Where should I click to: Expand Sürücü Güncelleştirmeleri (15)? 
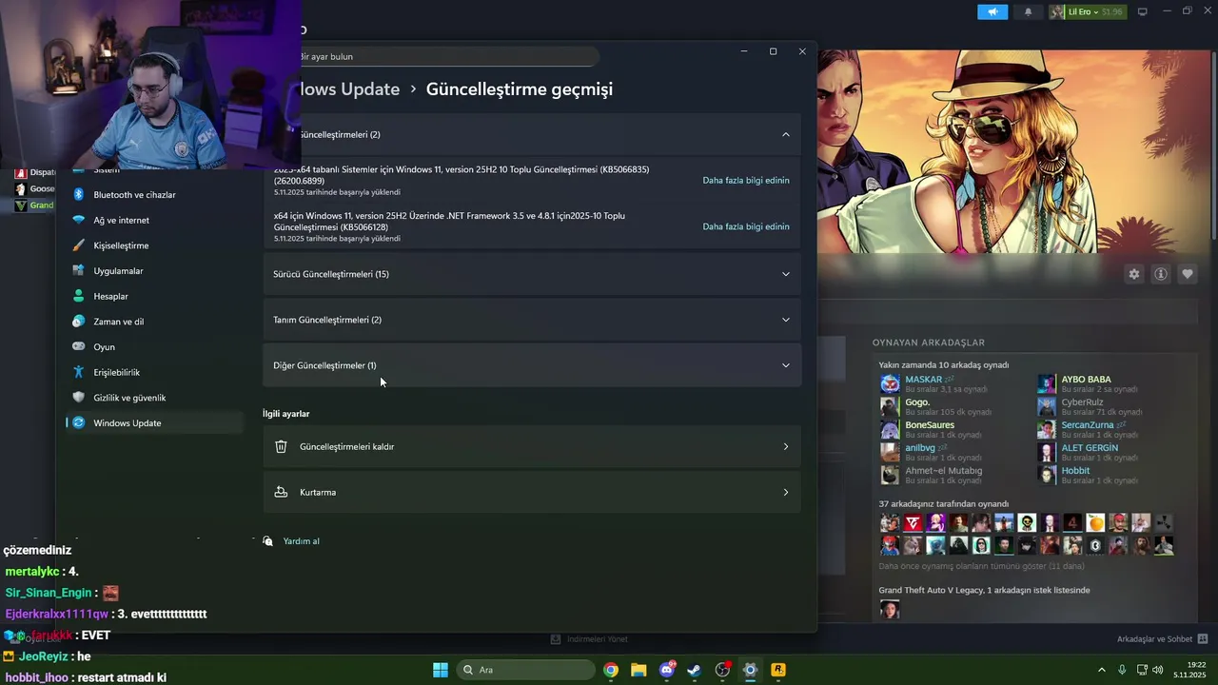click(532, 274)
